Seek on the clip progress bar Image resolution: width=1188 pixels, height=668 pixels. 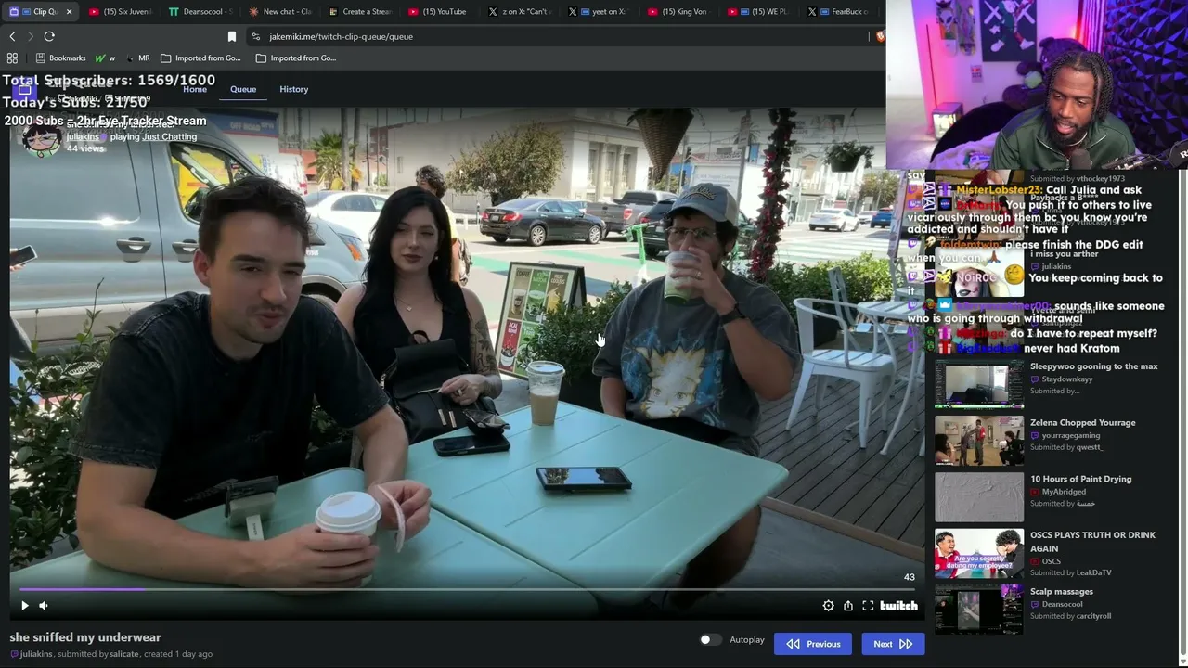[467, 589]
